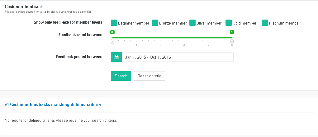318x137 pixels.
Task: Toggle the Gold member checkbox
Action: (x=229, y=23)
